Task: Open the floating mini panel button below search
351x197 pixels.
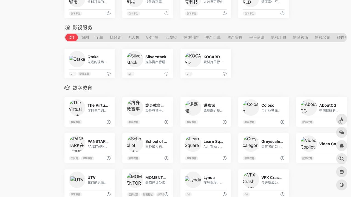Action: 342,172
